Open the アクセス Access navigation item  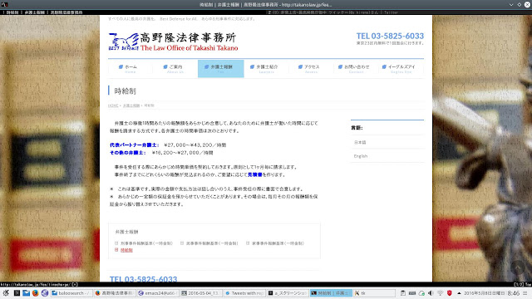tap(311, 68)
